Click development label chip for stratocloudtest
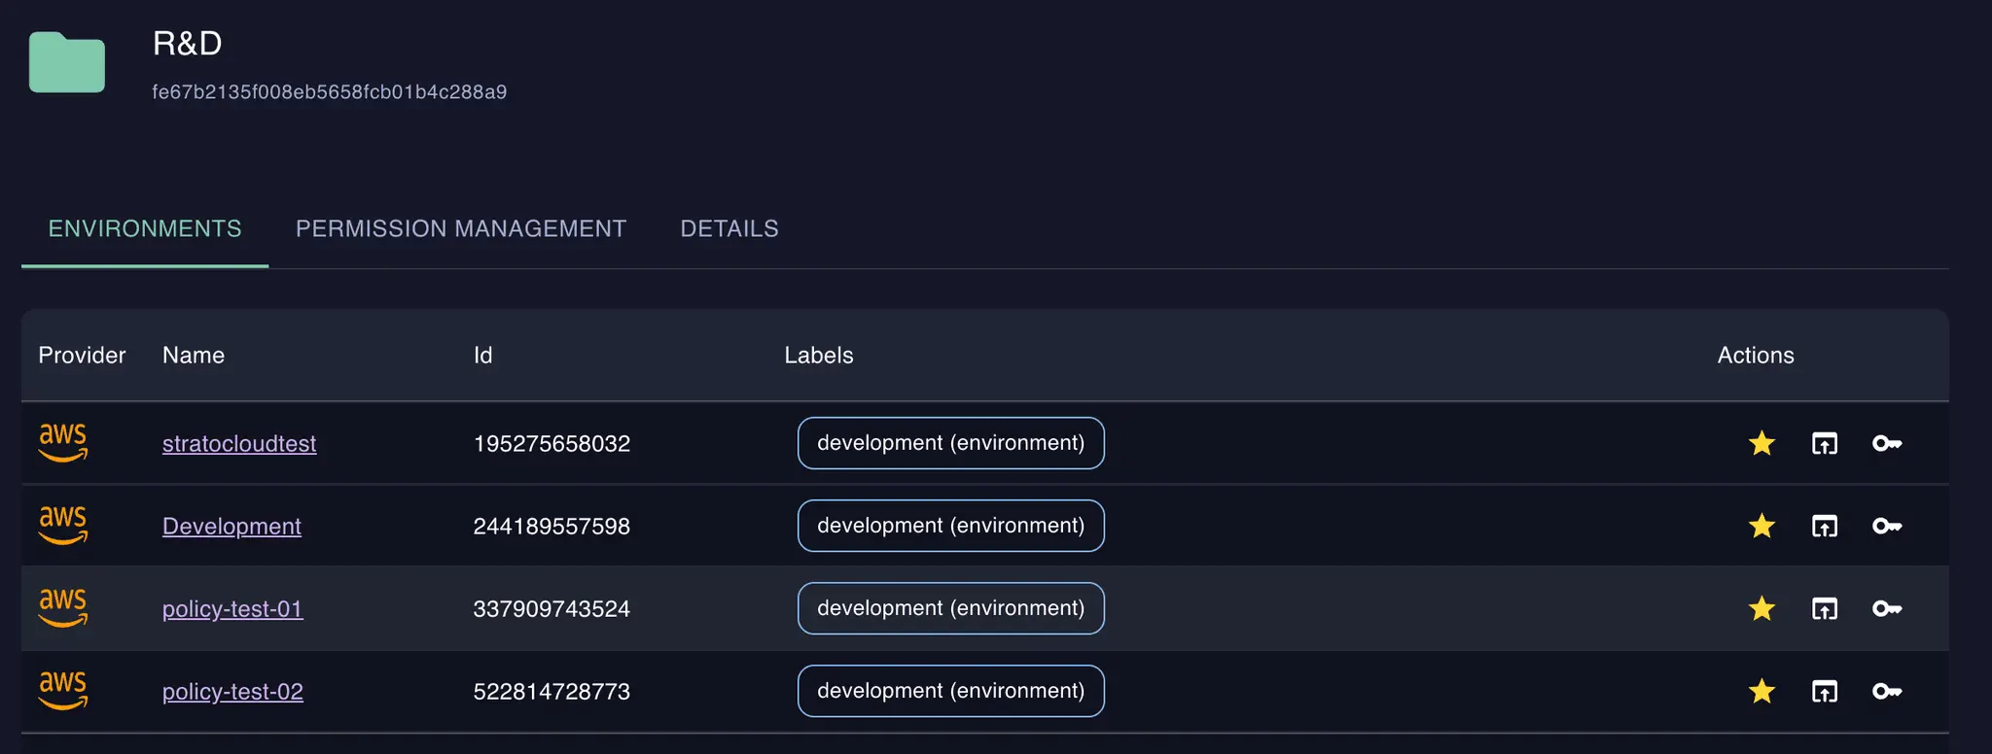1992x754 pixels. [x=951, y=443]
